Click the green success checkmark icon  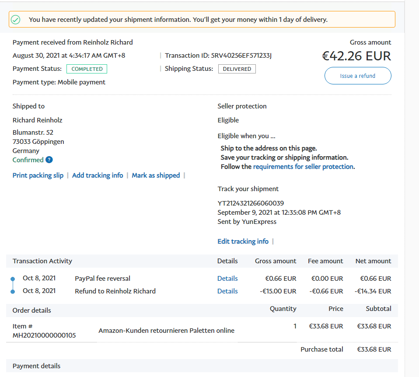tap(16, 20)
